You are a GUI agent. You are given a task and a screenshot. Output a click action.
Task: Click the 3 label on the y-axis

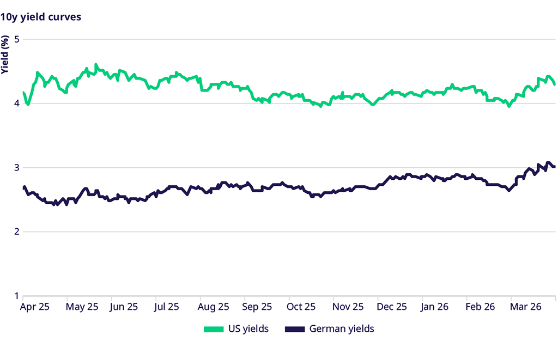tap(17, 168)
